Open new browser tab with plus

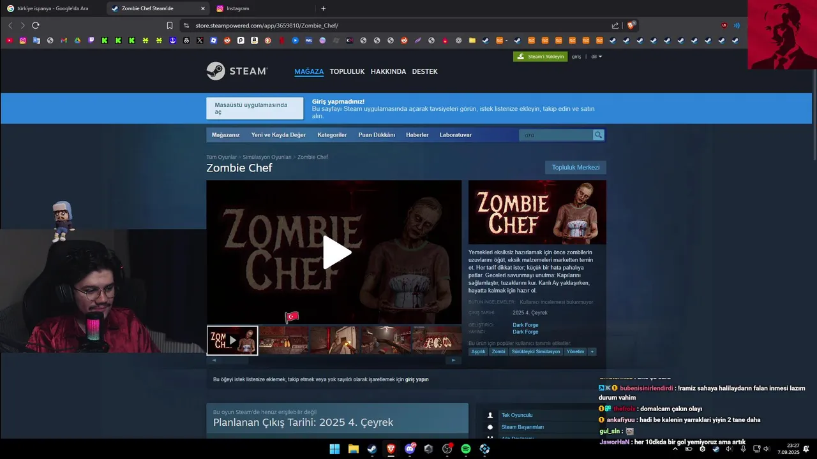pos(323,8)
